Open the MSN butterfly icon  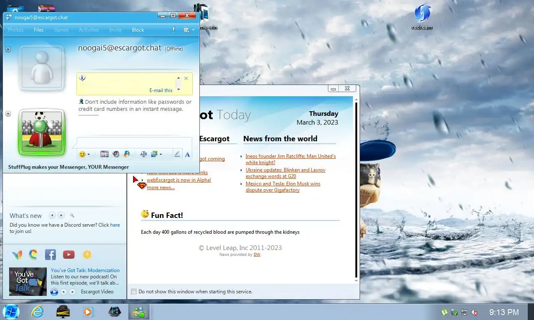pos(18,255)
